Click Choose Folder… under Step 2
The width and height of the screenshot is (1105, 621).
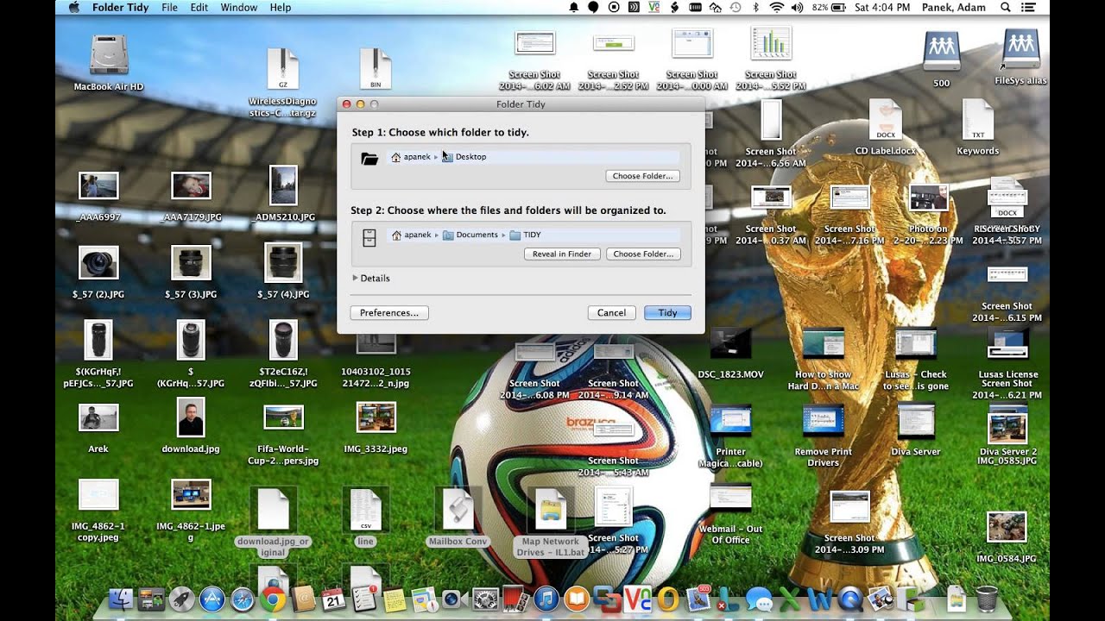tap(643, 254)
